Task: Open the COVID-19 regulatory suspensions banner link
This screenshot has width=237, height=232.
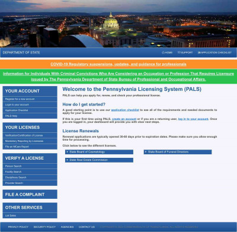Action: tap(118, 64)
